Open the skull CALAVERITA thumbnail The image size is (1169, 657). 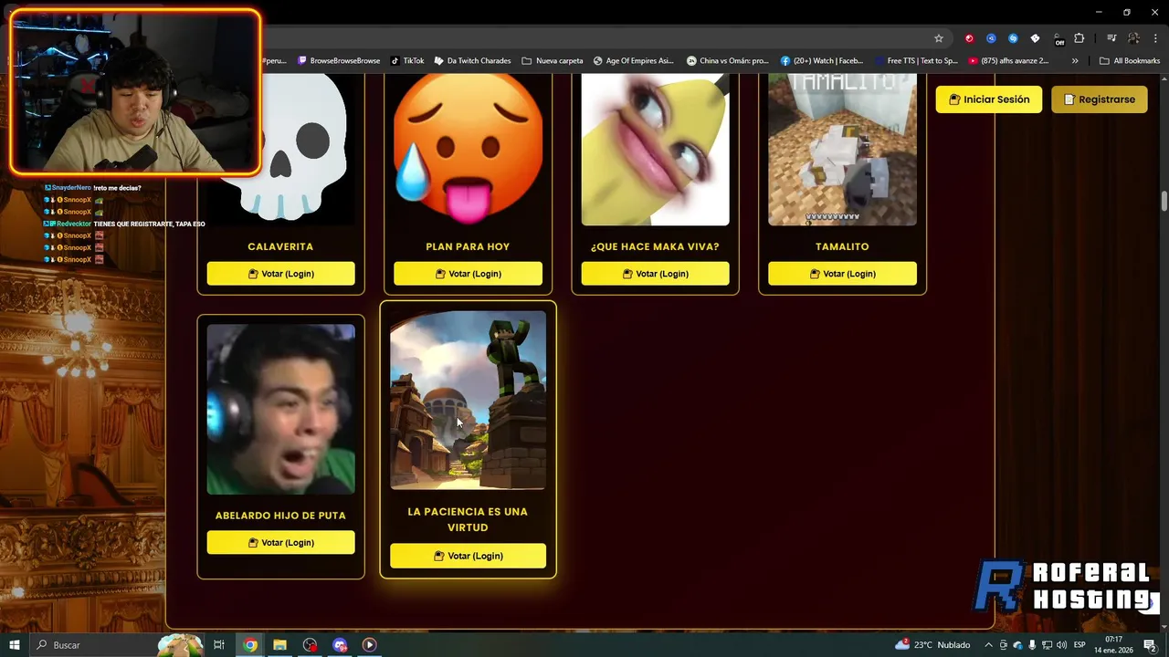click(280, 149)
